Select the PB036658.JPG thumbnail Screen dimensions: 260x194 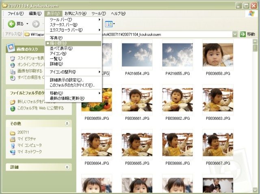(218, 55)
